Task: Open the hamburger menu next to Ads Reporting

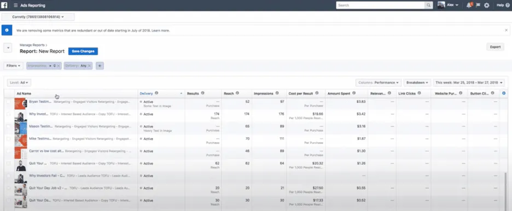Action: pos(16,5)
